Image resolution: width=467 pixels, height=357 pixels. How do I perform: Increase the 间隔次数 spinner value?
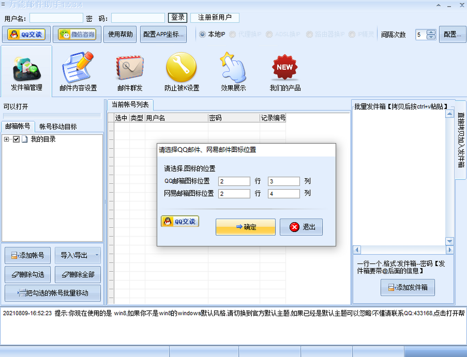(431, 32)
